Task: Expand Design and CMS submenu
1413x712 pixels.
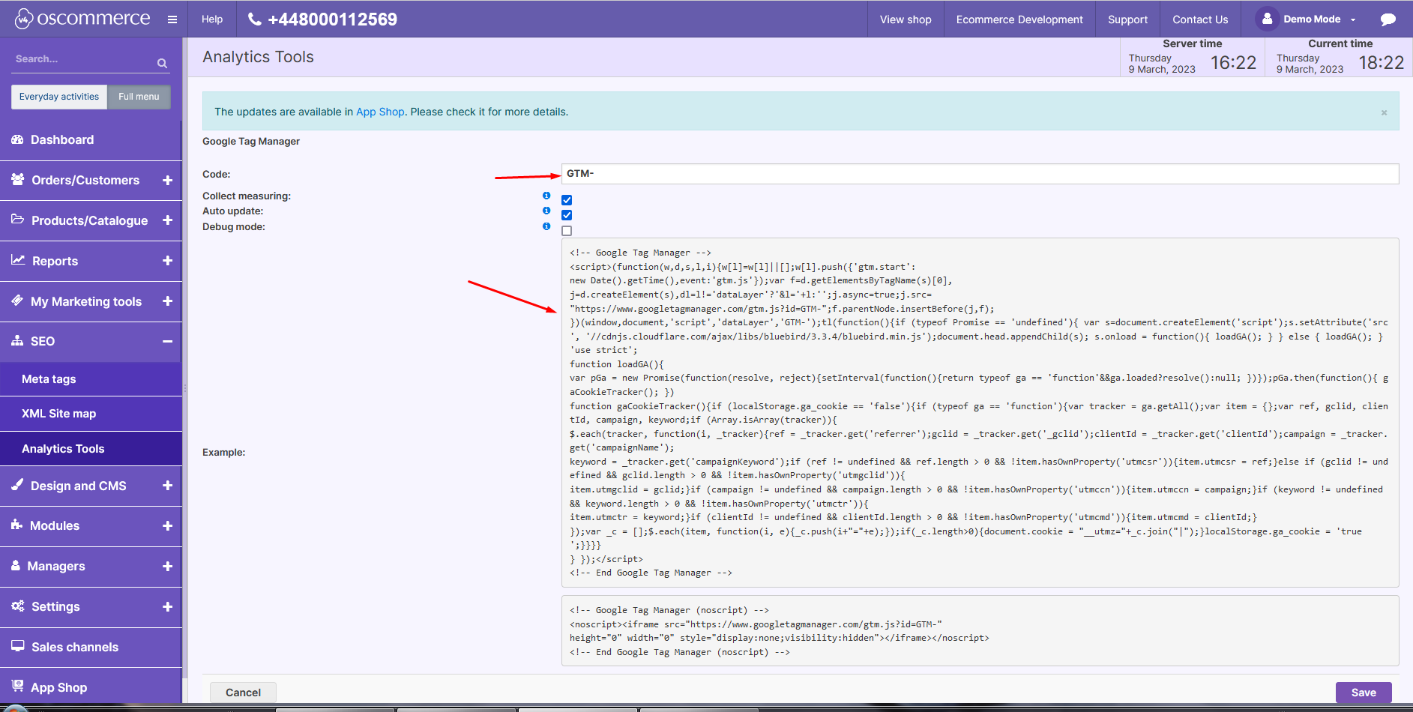Action: coord(167,486)
